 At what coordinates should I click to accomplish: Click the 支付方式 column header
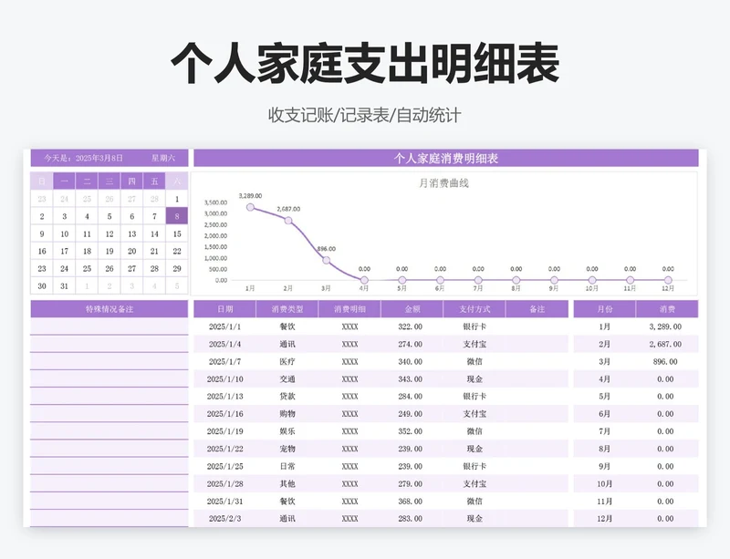[474, 309]
